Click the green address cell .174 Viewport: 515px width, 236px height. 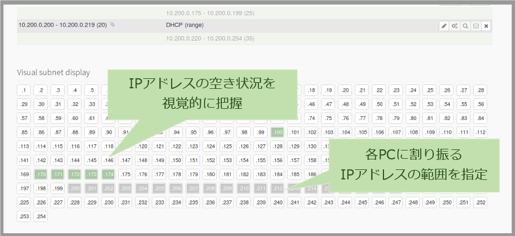coord(109,174)
